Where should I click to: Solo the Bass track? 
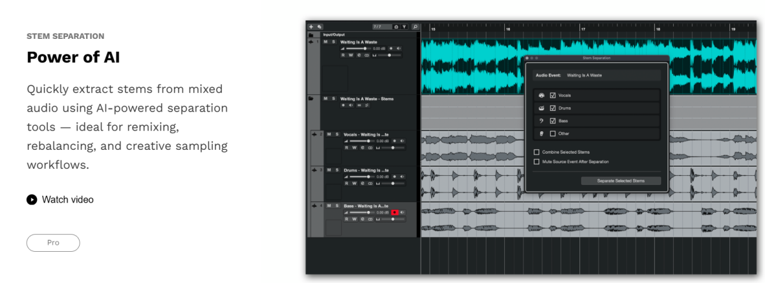337,206
